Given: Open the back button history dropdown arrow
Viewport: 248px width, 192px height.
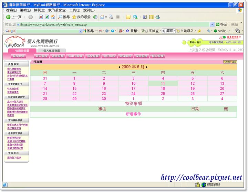Looking at the screenshot, I should click(24, 17).
